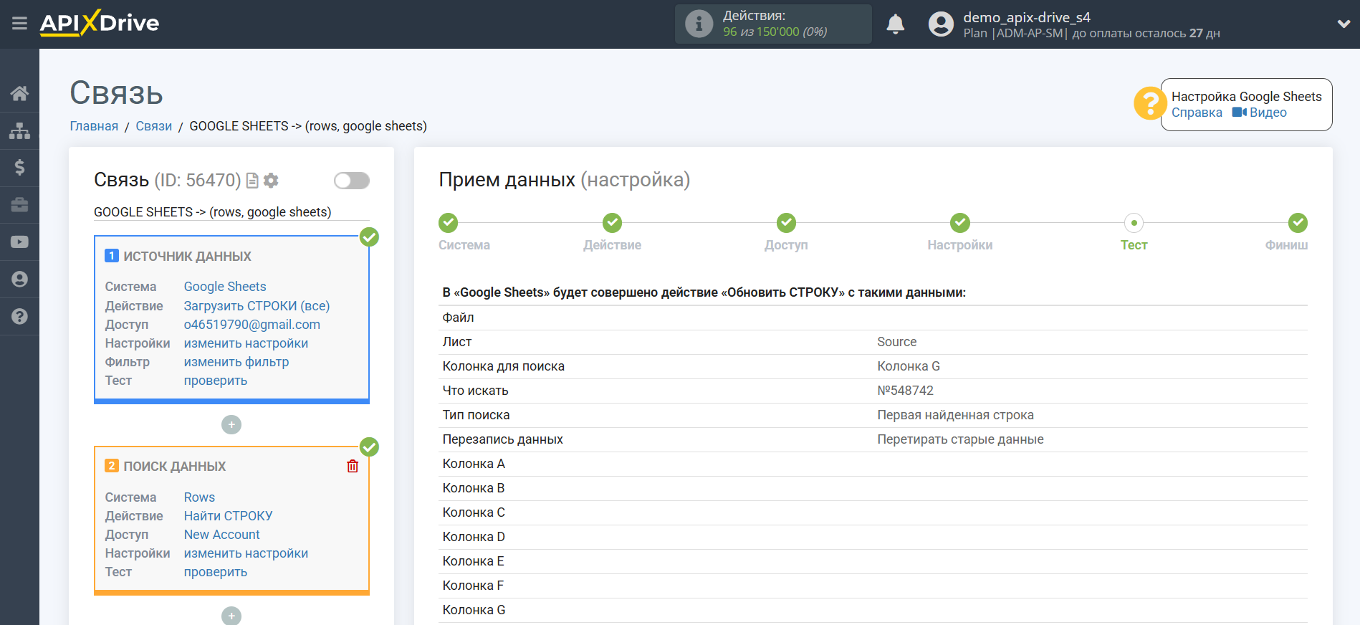Open the YouTube video icon in sidebar
This screenshot has width=1360, height=625.
coord(19,242)
